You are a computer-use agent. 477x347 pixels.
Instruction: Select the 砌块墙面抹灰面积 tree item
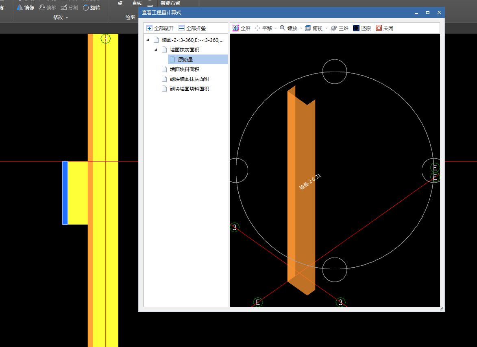coord(189,79)
